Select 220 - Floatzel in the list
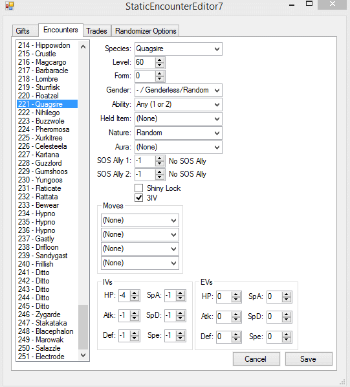 [47, 96]
